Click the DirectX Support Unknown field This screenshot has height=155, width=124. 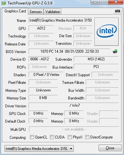[x=105, y=75]
